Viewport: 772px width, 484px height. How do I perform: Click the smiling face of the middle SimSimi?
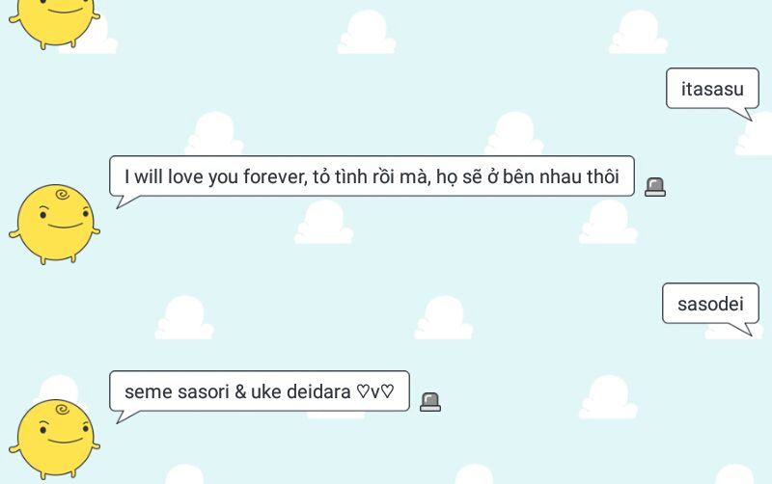pyautogui.click(x=64, y=219)
